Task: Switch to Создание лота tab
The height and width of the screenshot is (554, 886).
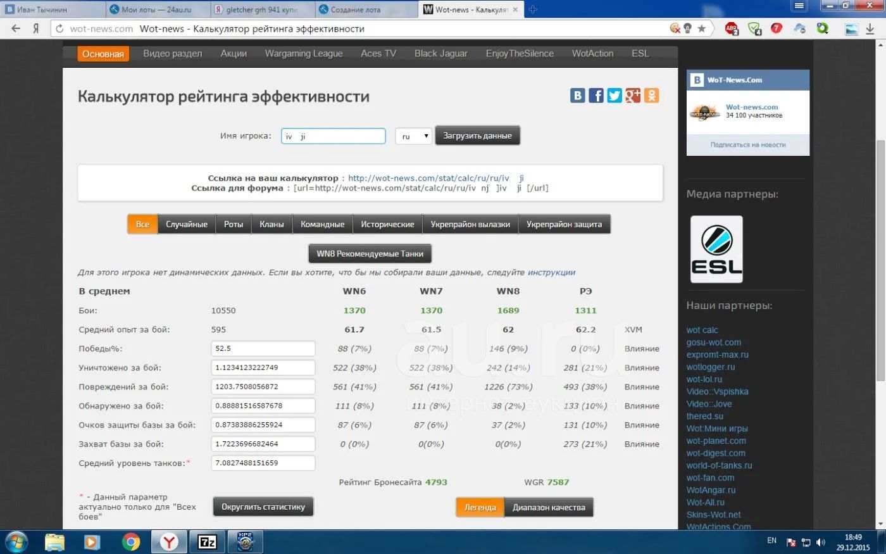Action: pos(366,9)
